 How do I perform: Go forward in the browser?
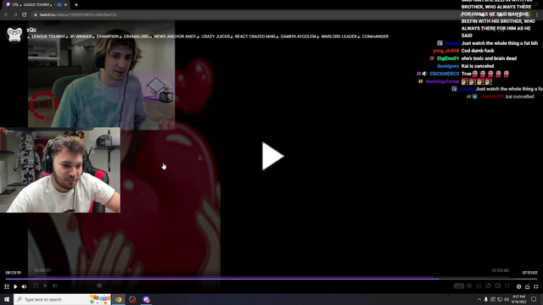[x=15, y=15]
